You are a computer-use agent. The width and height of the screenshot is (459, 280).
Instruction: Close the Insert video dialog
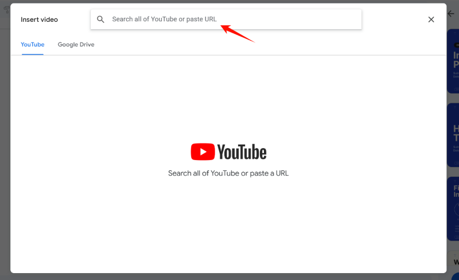click(431, 20)
